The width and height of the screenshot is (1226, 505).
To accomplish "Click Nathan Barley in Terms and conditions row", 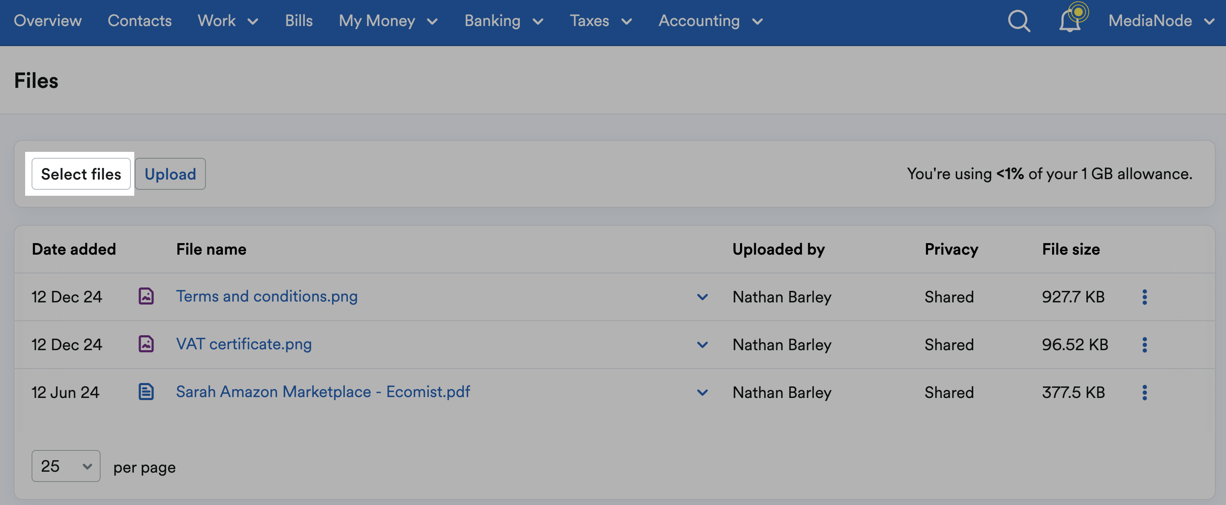I will pyautogui.click(x=782, y=297).
